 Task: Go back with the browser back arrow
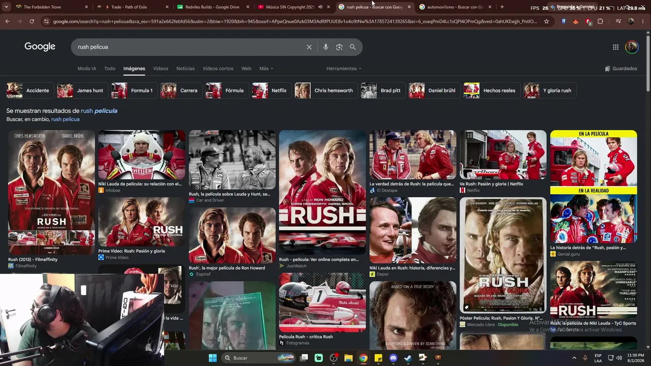8,21
